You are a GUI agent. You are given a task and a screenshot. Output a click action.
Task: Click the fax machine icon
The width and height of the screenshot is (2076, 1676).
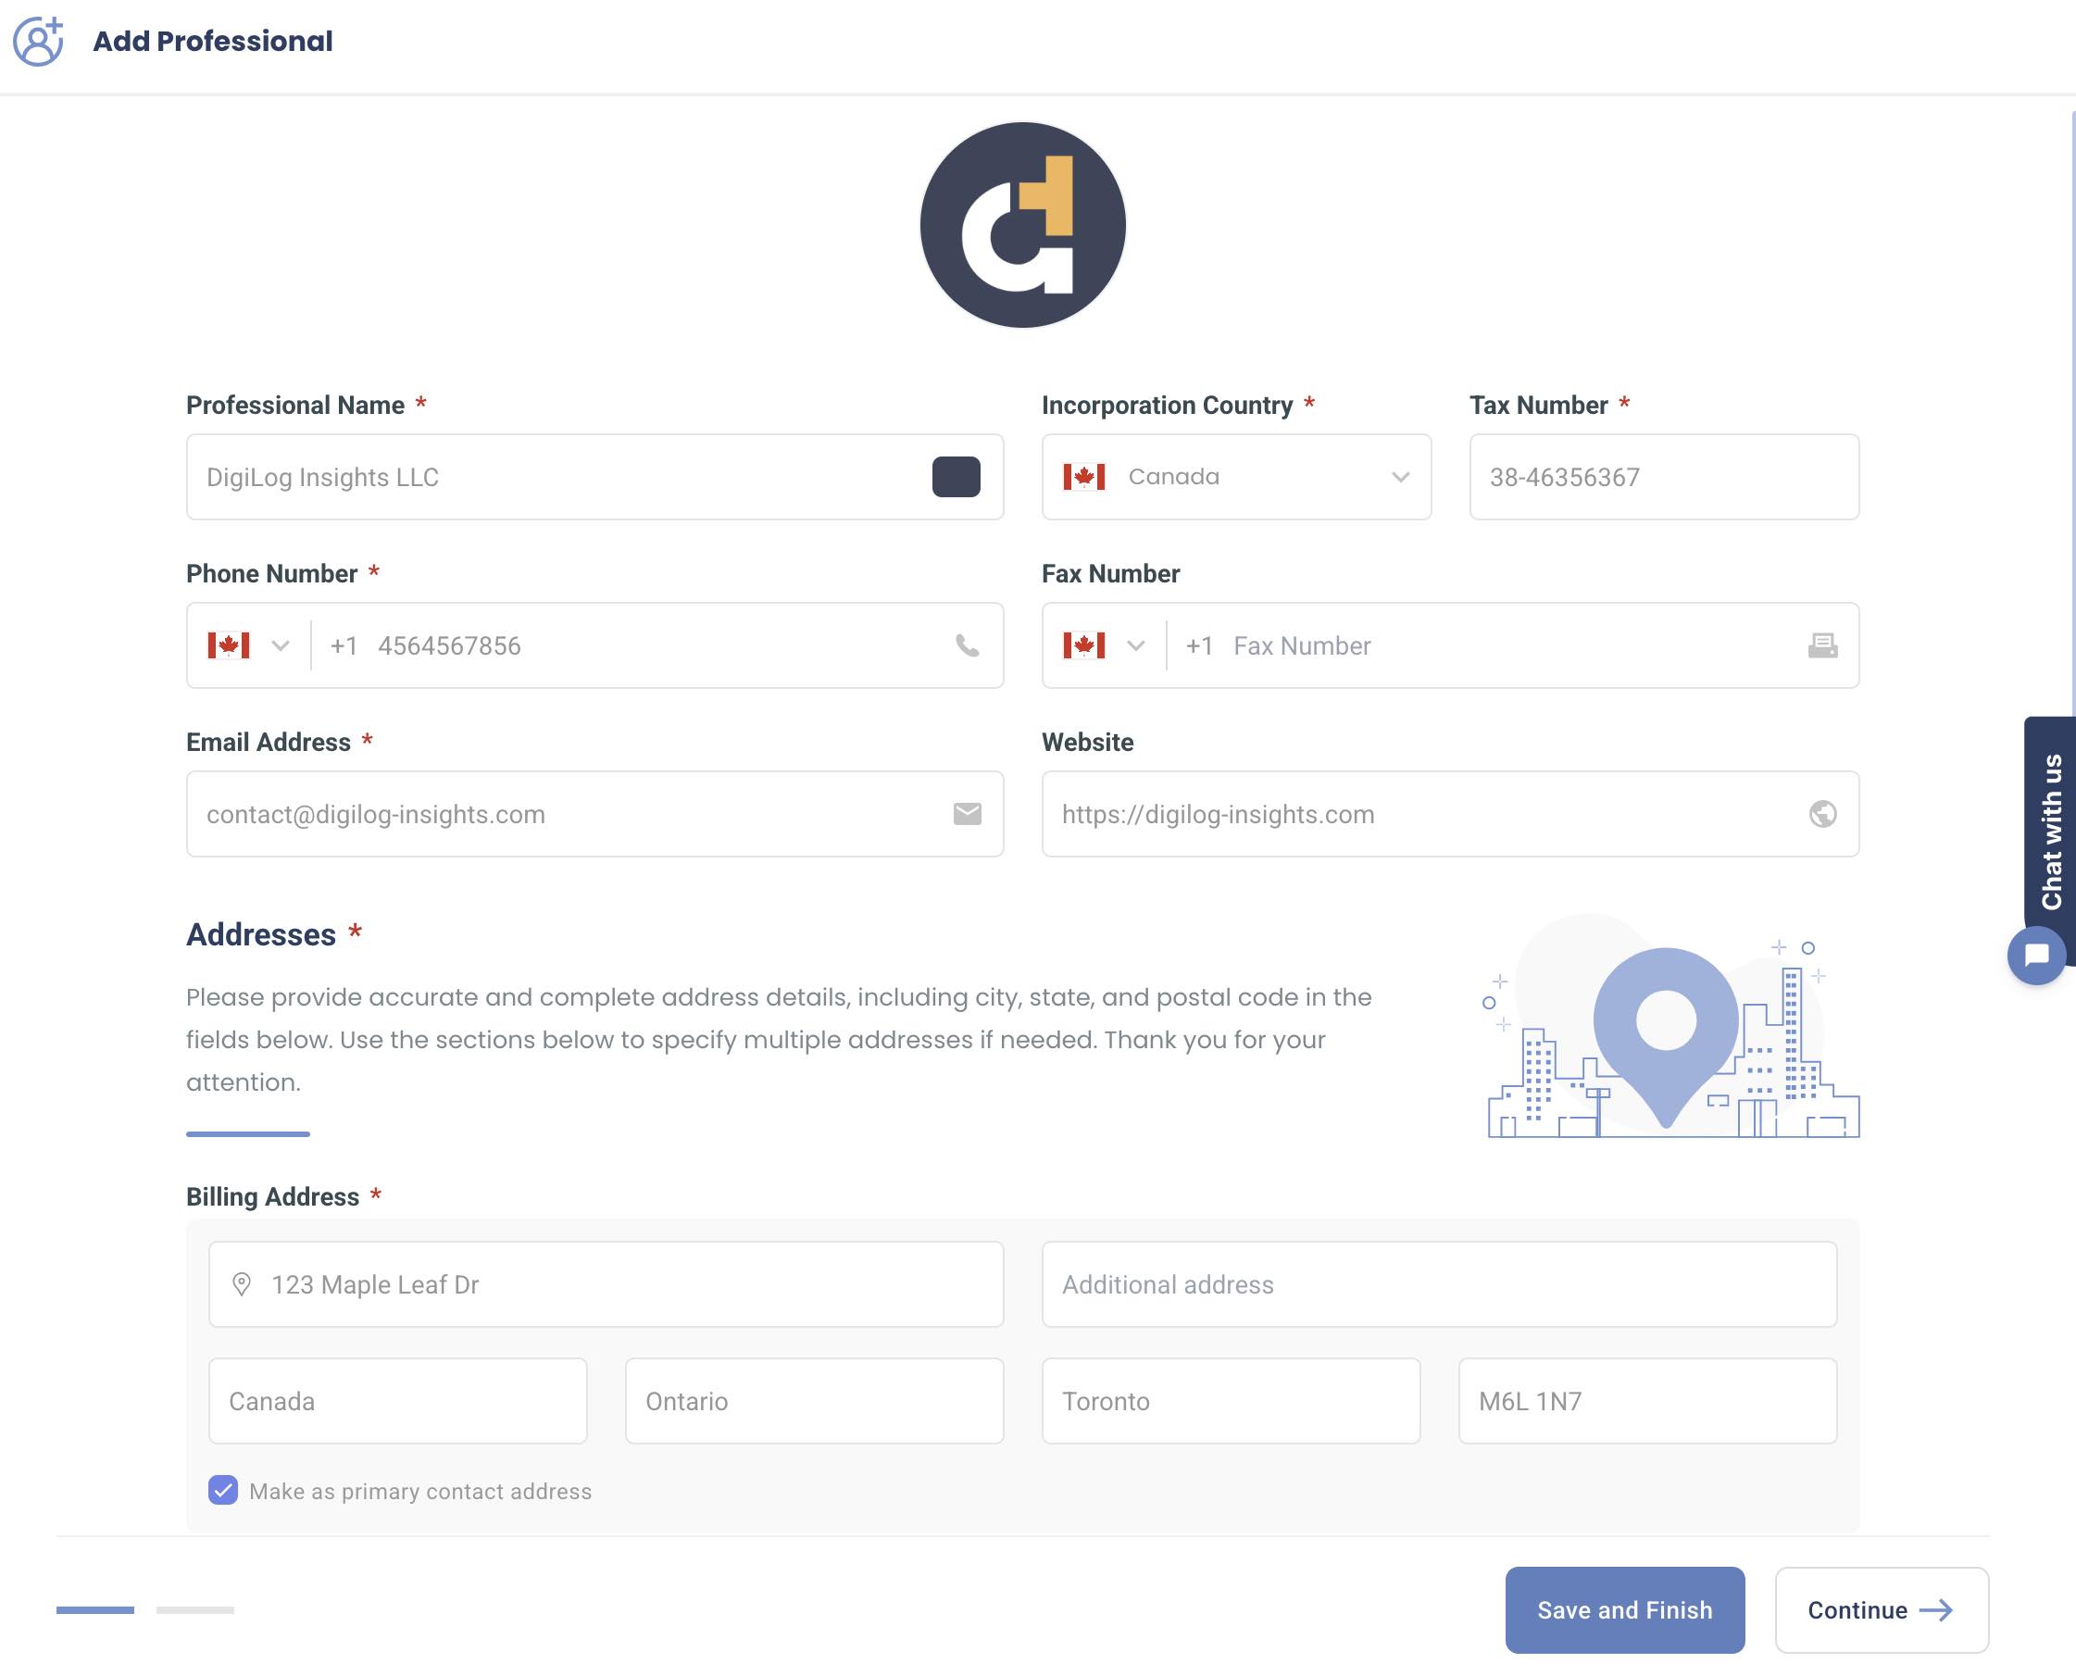(1822, 646)
